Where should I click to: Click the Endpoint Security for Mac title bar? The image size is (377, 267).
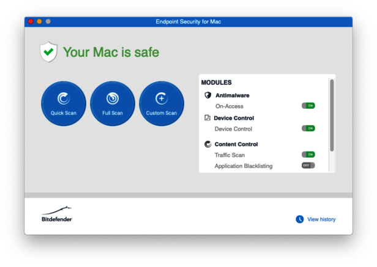coord(188,21)
